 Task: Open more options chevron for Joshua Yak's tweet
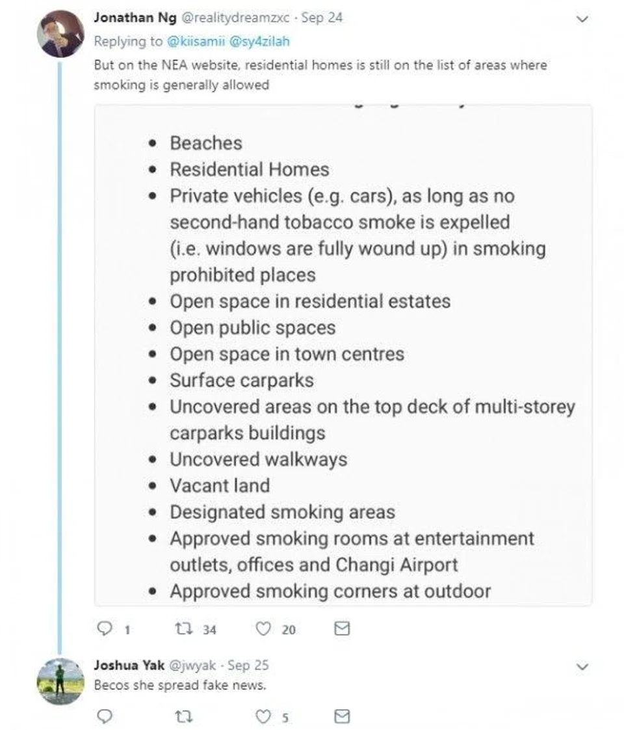[x=583, y=667]
